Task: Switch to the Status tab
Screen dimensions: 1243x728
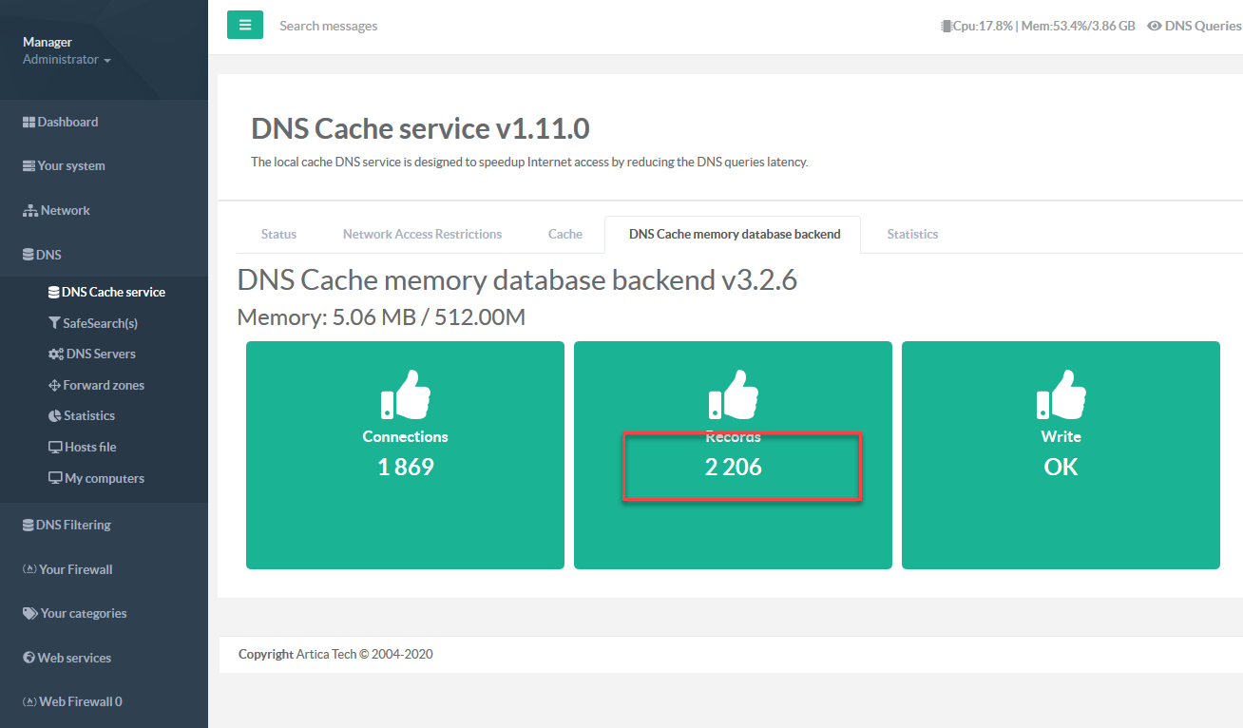Action: point(278,234)
